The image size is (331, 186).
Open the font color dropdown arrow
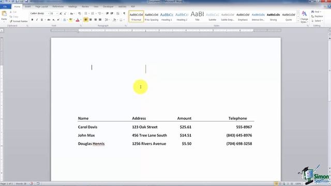[x=81, y=20]
